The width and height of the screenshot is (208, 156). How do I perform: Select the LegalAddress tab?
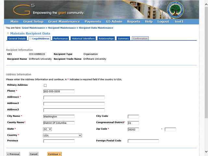(x=40, y=39)
